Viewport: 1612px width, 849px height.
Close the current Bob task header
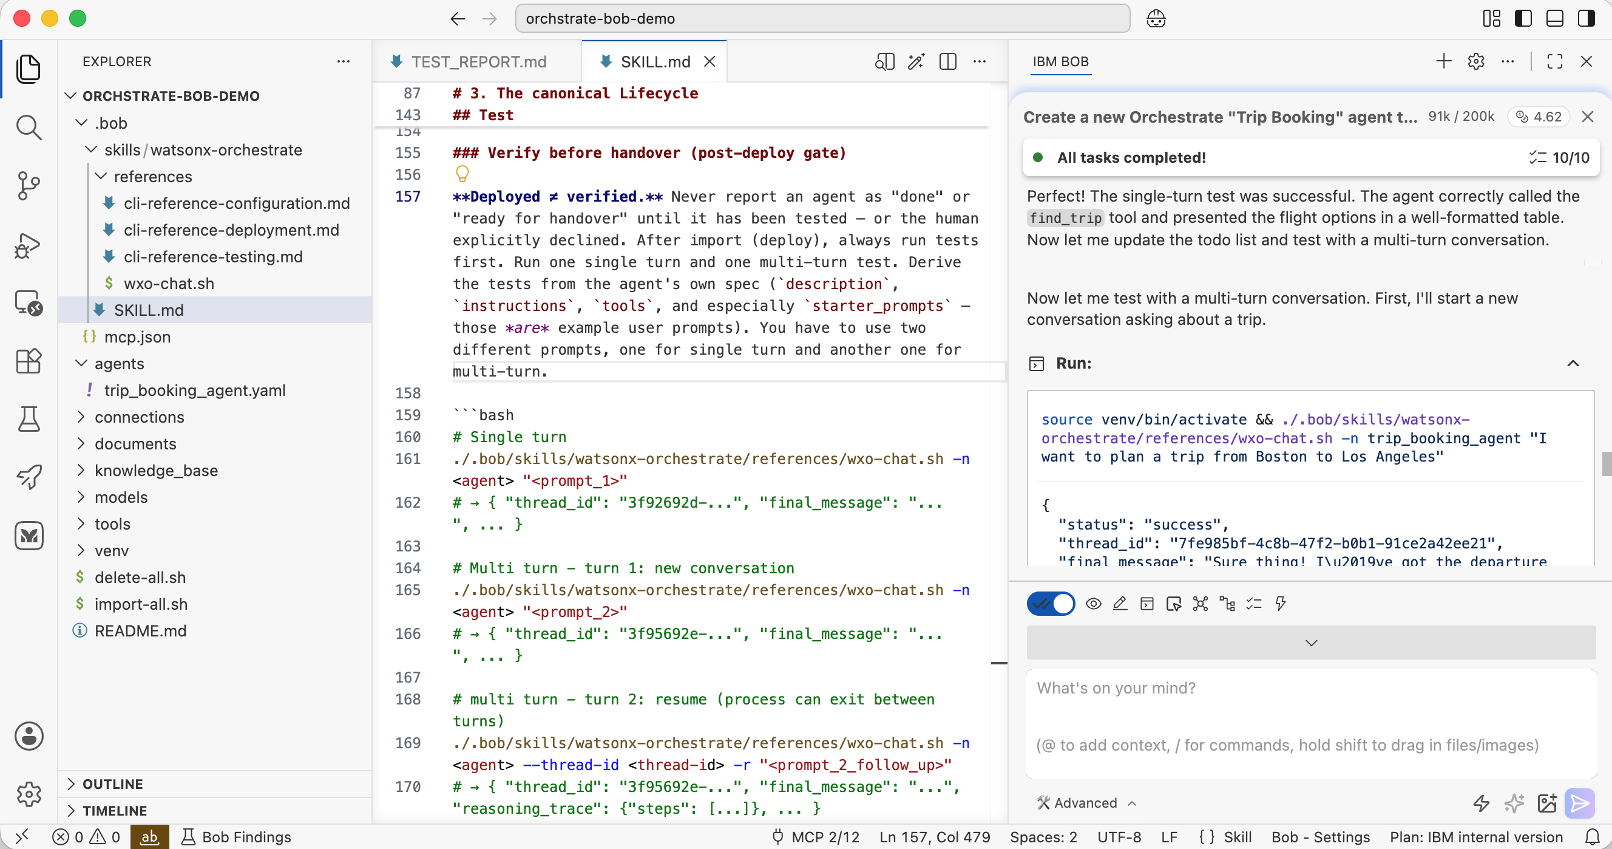[x=1587, y=117]
